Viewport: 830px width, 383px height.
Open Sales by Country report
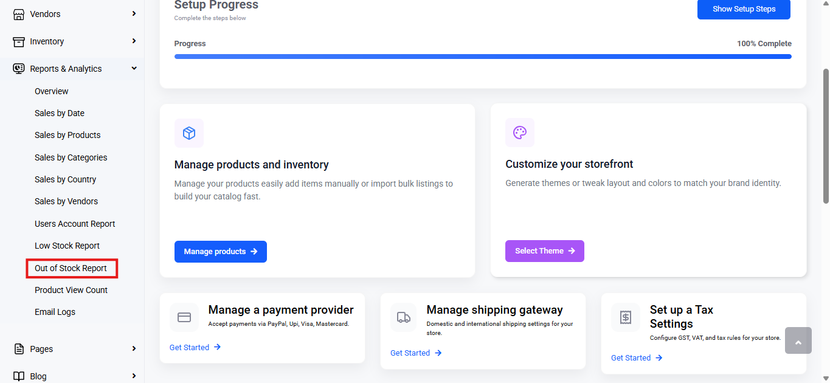(66, 179)
